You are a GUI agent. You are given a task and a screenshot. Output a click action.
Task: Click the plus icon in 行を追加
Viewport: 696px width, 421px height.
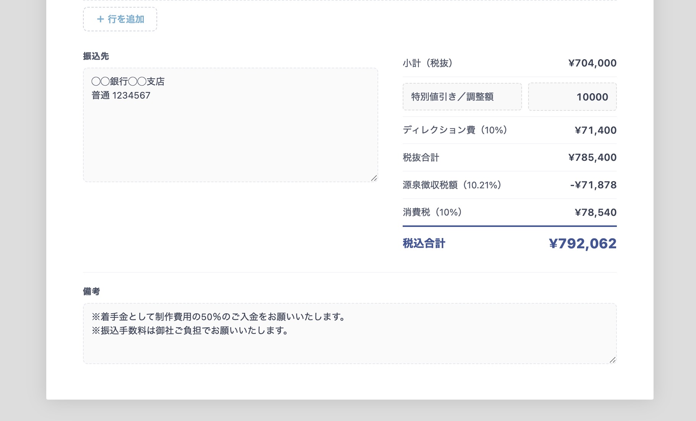coord(101,19)
